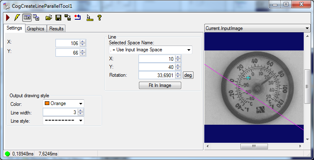Screen dimensions: 314x160
Task: Open a saved tool file folder icon
Action: pyautogui.click(x=48, y=18)
